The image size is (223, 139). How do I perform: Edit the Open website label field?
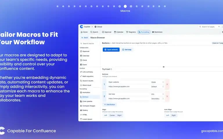pyautogui.click(x=128, y=82)
